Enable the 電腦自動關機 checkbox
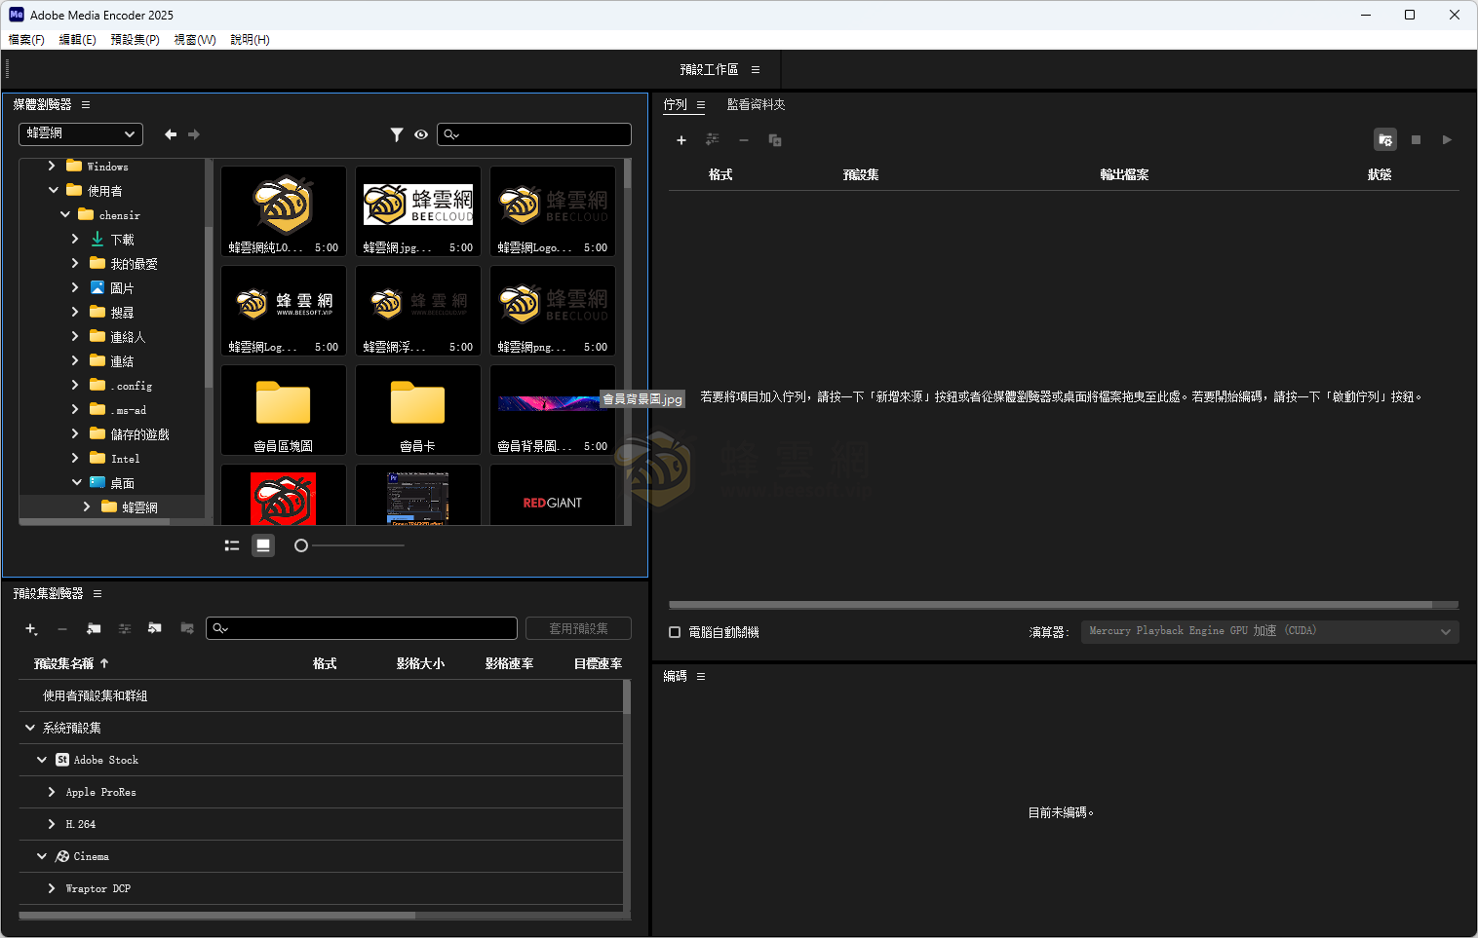 pos(675,632)
